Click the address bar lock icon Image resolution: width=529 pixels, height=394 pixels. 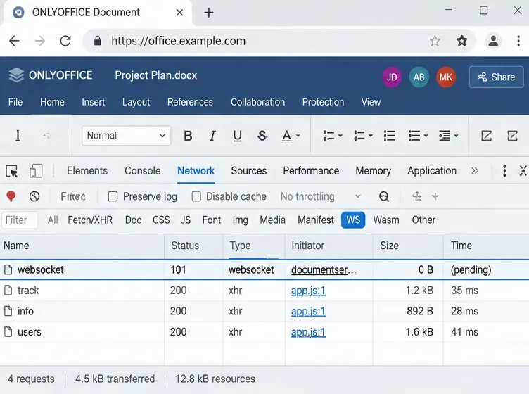coord(98,41)
